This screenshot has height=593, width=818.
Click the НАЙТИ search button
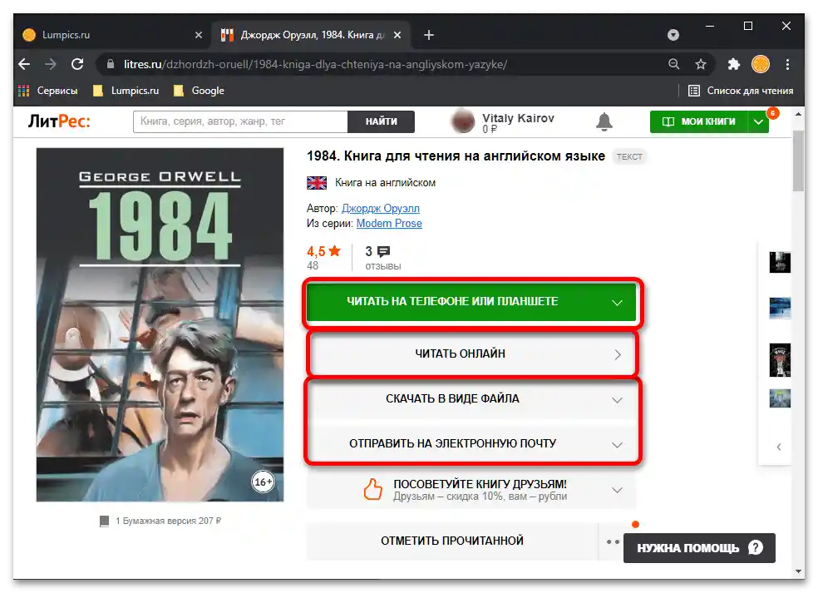[382, 121]
